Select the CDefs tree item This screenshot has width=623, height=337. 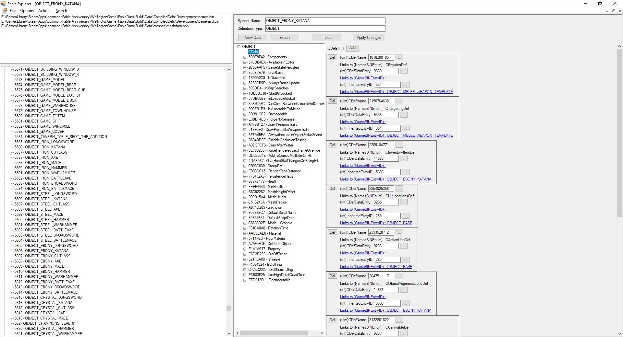[253, 52]
